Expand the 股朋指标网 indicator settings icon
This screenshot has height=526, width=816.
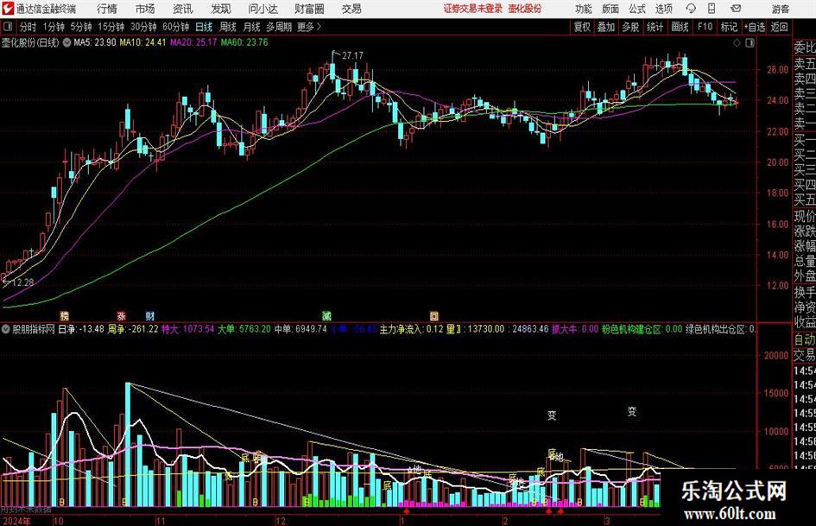click(6, 328)
